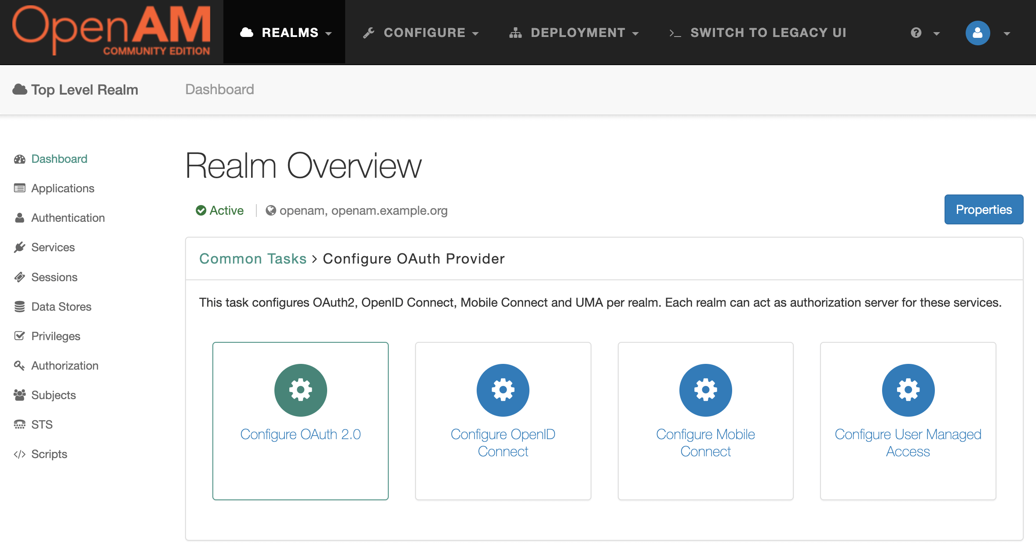1036x550 pixels.
Task: Open the Realms dropdown menu
Action: click(x=285, y=33)
